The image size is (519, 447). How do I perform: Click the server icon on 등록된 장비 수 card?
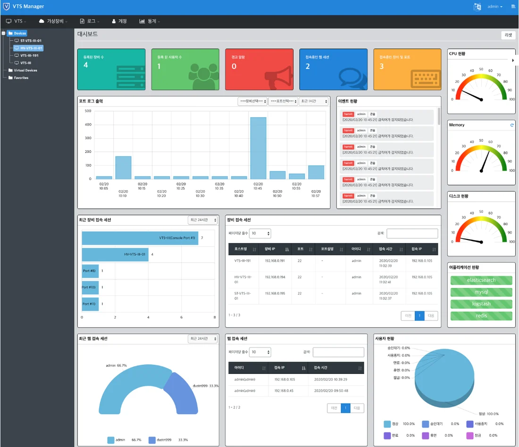tap(131, 77)
